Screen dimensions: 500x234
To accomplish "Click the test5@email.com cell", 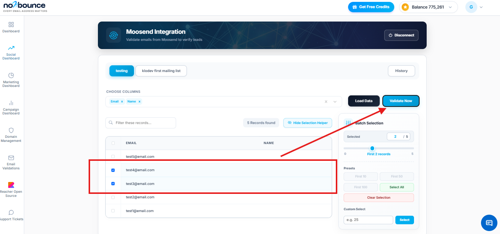I will (x=140, y=157).
